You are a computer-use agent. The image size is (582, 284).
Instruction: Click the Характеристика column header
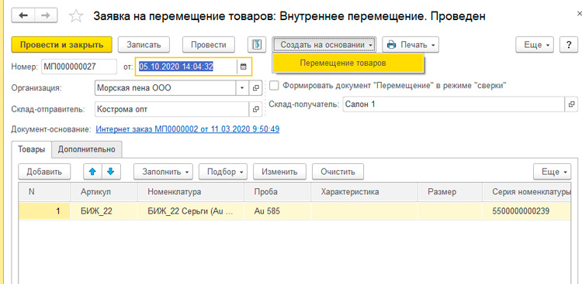364,192
